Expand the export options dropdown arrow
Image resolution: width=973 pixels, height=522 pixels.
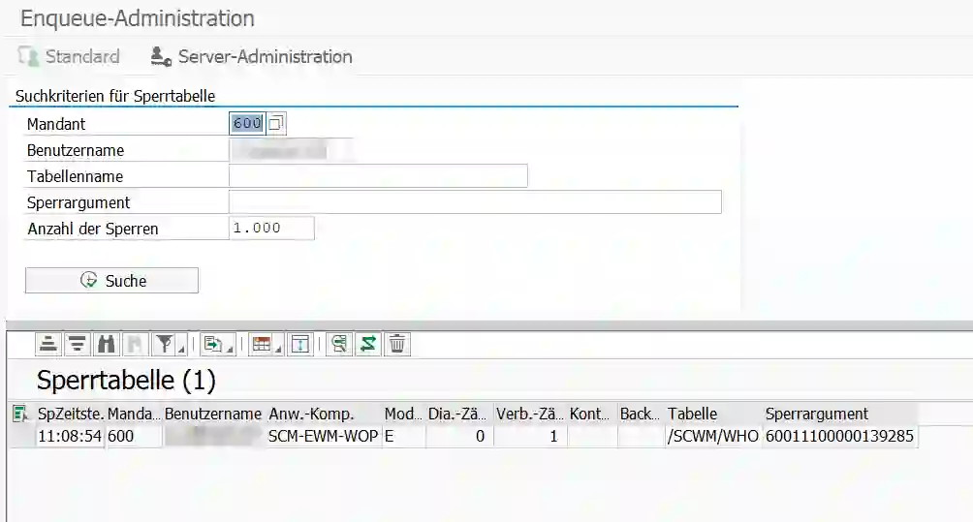point(229,349)
